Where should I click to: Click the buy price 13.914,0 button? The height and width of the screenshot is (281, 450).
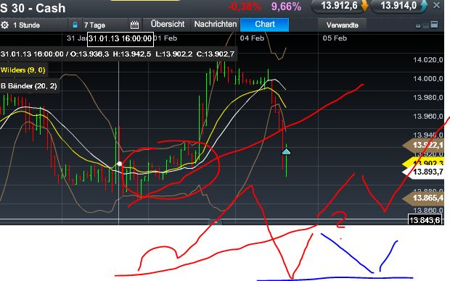tap(399, 6)
